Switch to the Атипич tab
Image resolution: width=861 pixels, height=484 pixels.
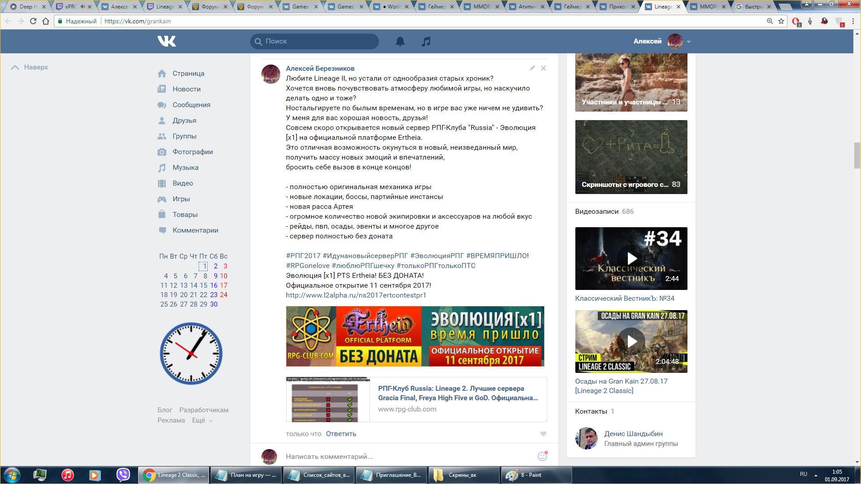click(x=526, y=7)
